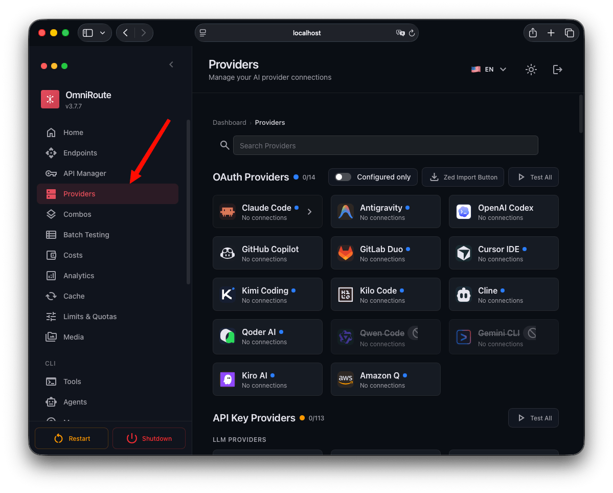Image resolution: width=613 pixels, height=493 pixels.
Task: Test all OAuth providers
Action: (533, 177)
